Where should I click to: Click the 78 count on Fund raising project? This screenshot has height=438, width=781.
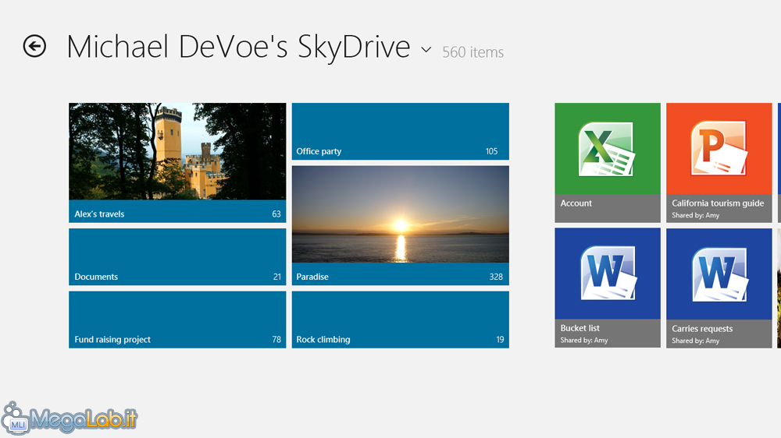coord(276,340)
